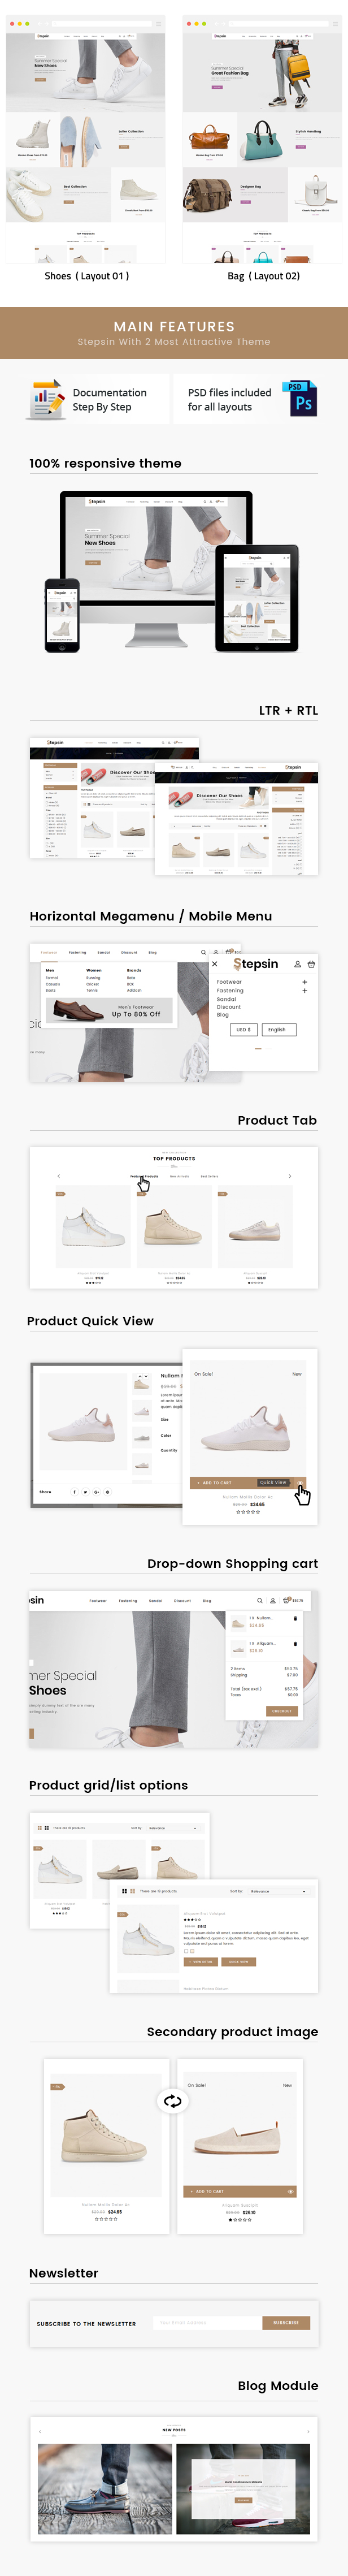348x2576 pixels.
Task: Click the SUBSCRIBE newsletter button
Action: [x=286, y=2323]
